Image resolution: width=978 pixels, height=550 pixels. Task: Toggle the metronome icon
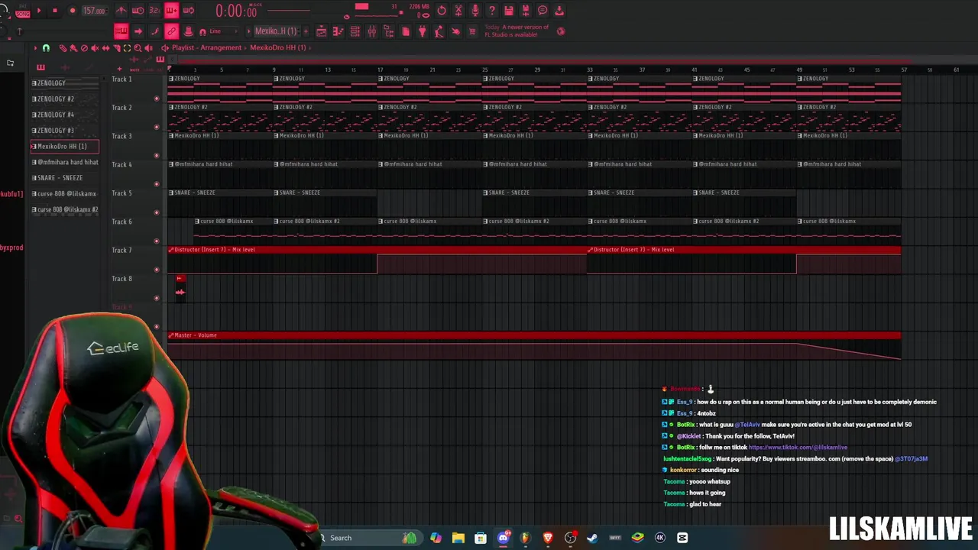[x=121, y=11]
